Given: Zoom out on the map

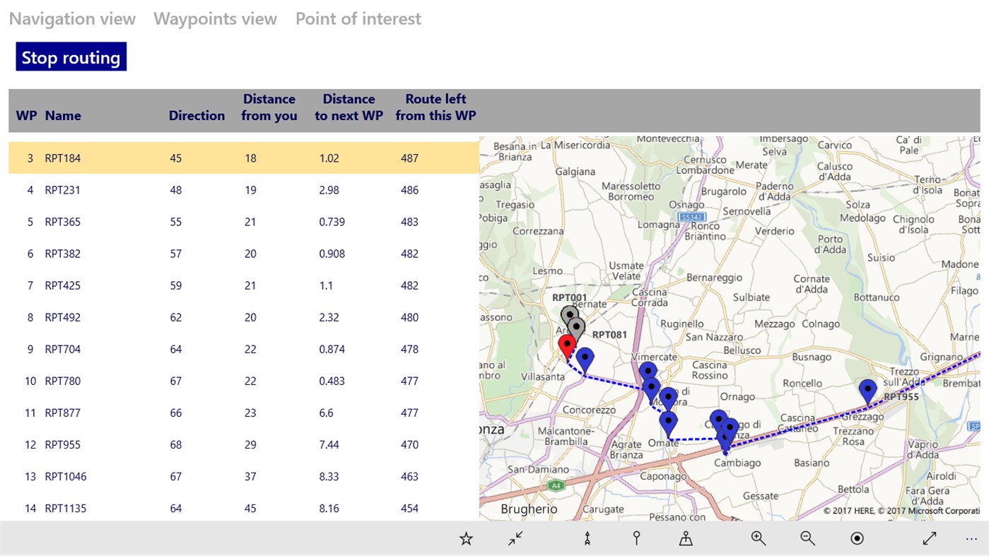Looking at the screenshot, I should point(807,538).
